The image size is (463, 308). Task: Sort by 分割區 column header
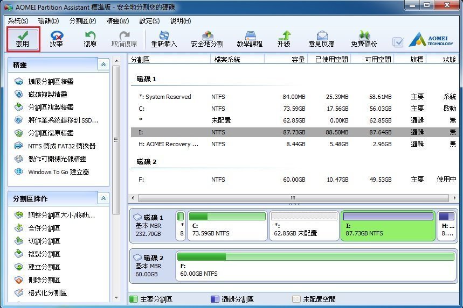click(169, 60)
